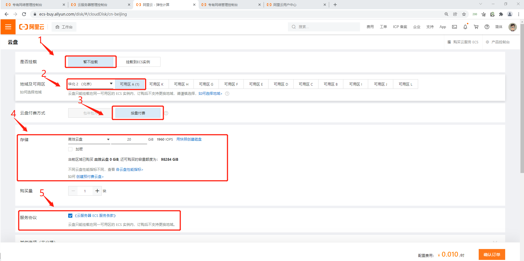Choose the 包年包月 billing method
The width and height of the screenshot is (524, 261).
90,113
